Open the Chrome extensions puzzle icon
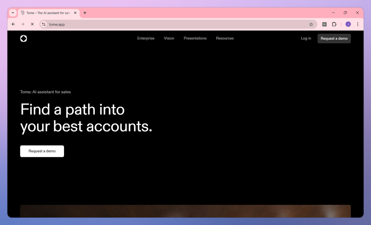This screenshot has height=225, width=371. 334,24
